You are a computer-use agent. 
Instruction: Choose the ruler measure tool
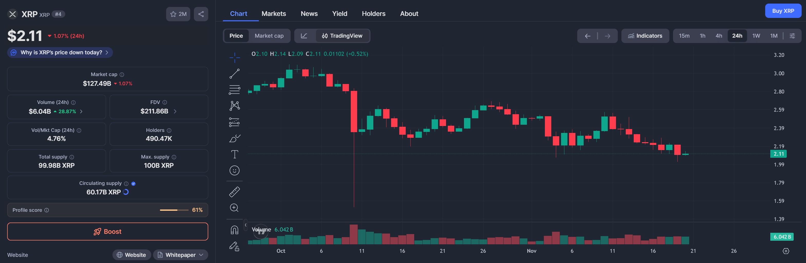pyautogui.click(x=234, y=192)
